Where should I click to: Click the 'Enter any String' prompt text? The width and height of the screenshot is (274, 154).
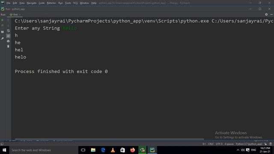pyautogui.click(x=37, y=28)
